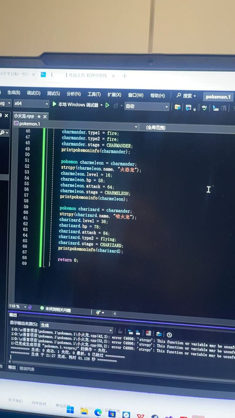
Task: Open File Explorer from the taskbar
Action: coord(84,411)
